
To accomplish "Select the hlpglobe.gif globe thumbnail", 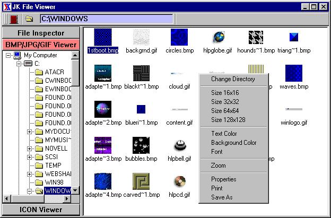I will [x=219, y=37].
